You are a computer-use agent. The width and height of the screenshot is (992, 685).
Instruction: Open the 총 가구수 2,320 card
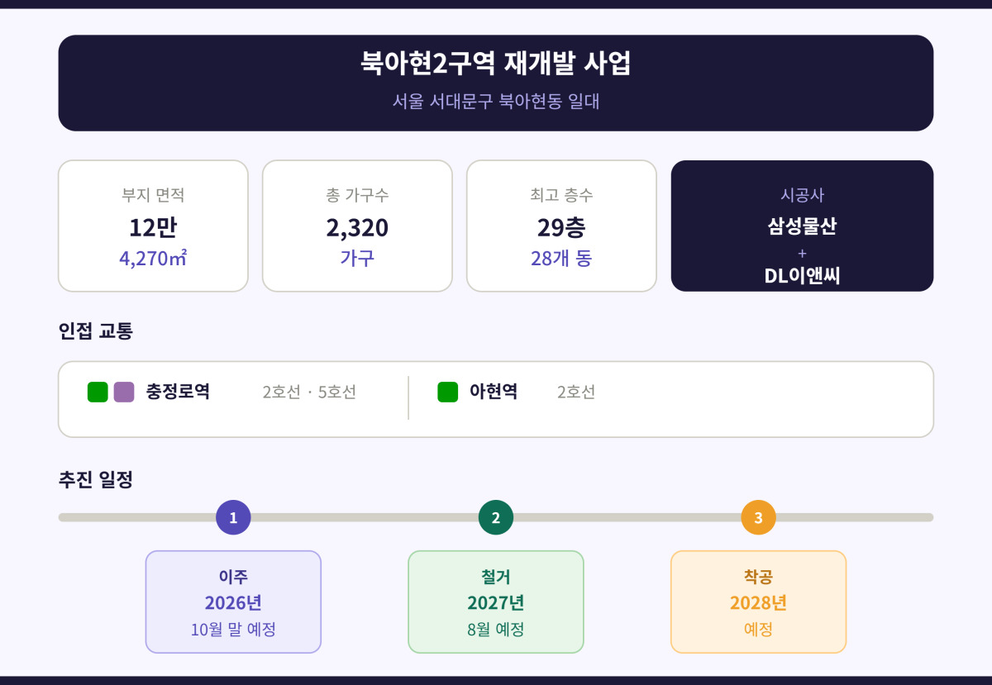tap(357, 226)
